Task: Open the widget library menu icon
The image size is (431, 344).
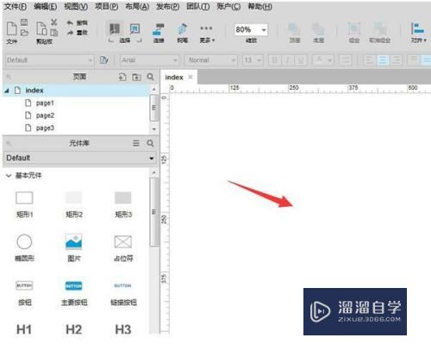Action: pos(136,143)
